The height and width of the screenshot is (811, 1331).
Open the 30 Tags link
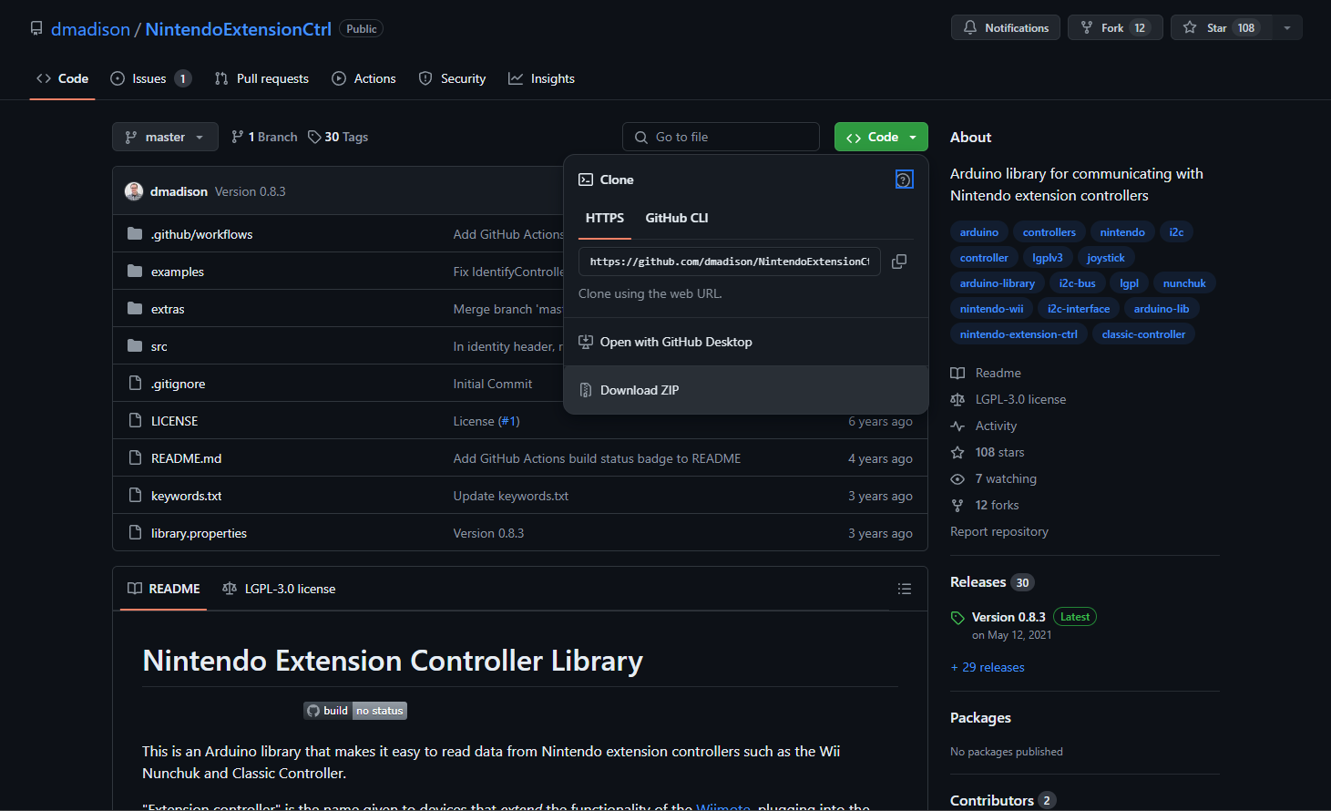(338, 137)
